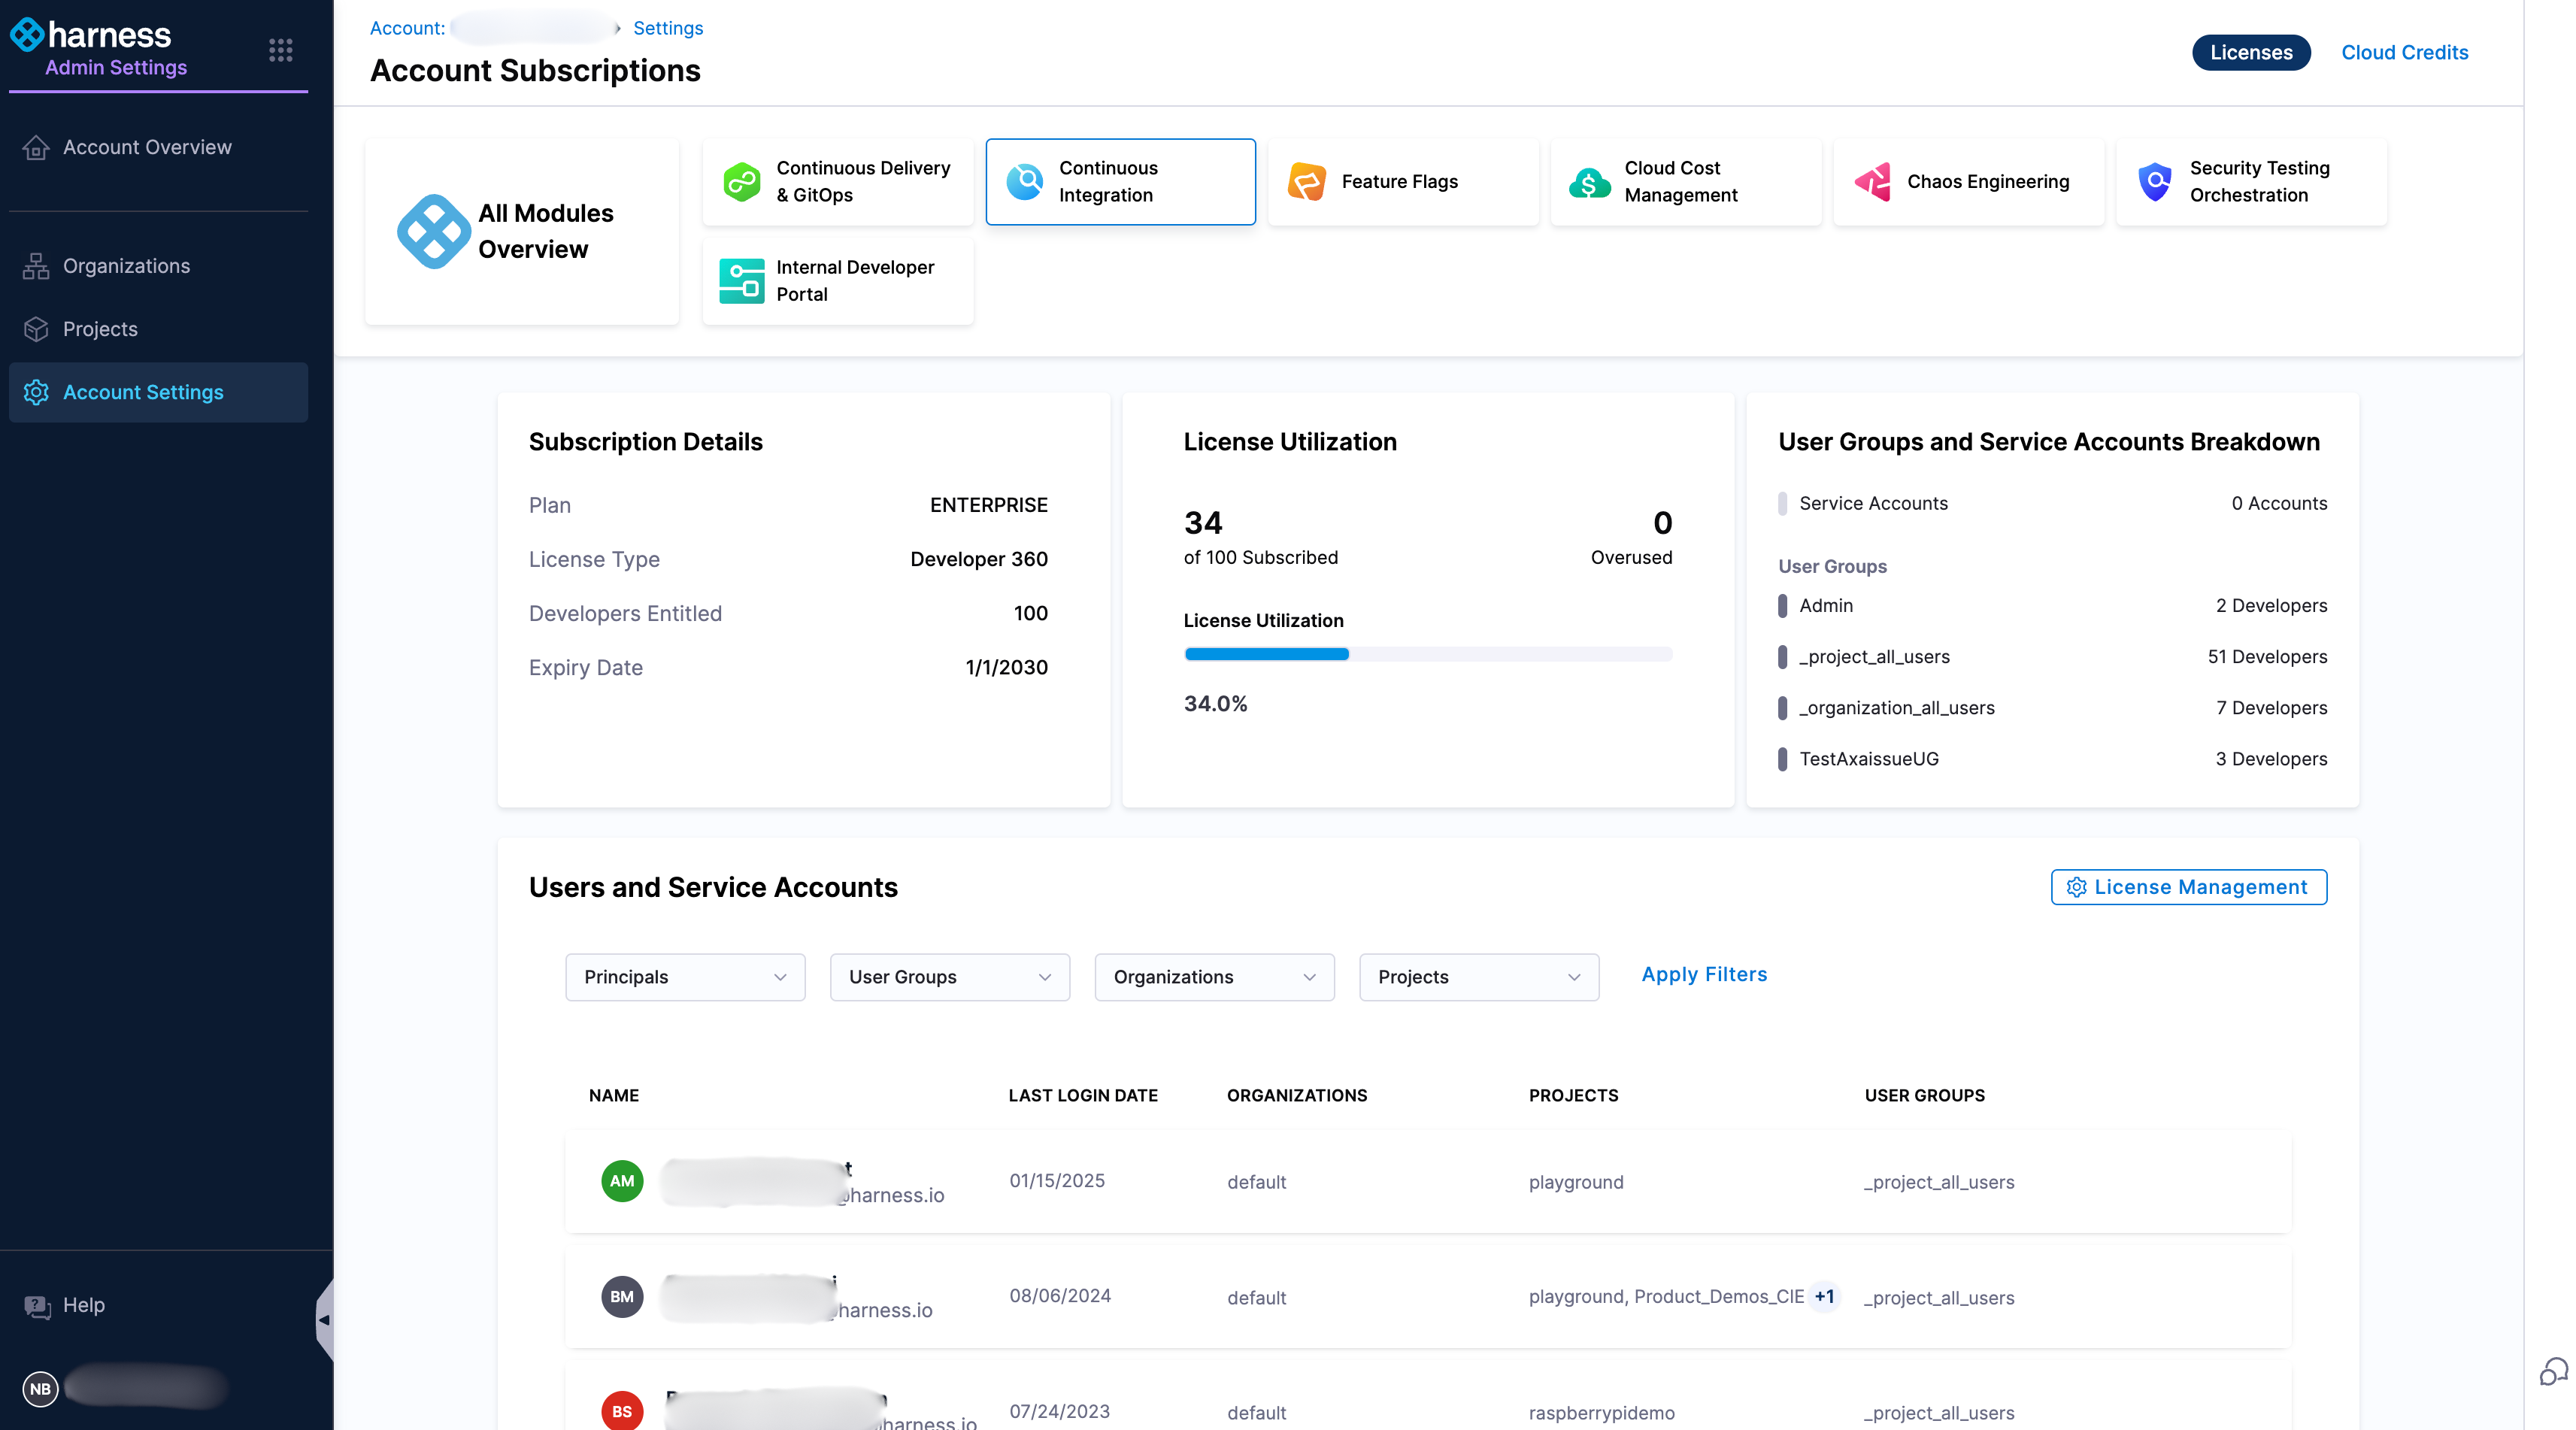Expand the Organizations filter dropdown
Viewport: 2576px width, 1430px height.
pyautogui.click(x=1214, y=977)
